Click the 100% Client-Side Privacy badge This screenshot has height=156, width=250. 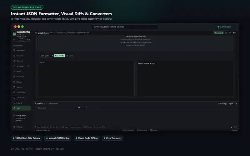[x=26, y=138]
